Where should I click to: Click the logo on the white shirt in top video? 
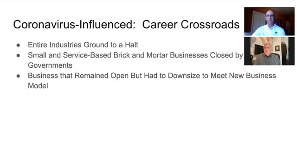277,33
